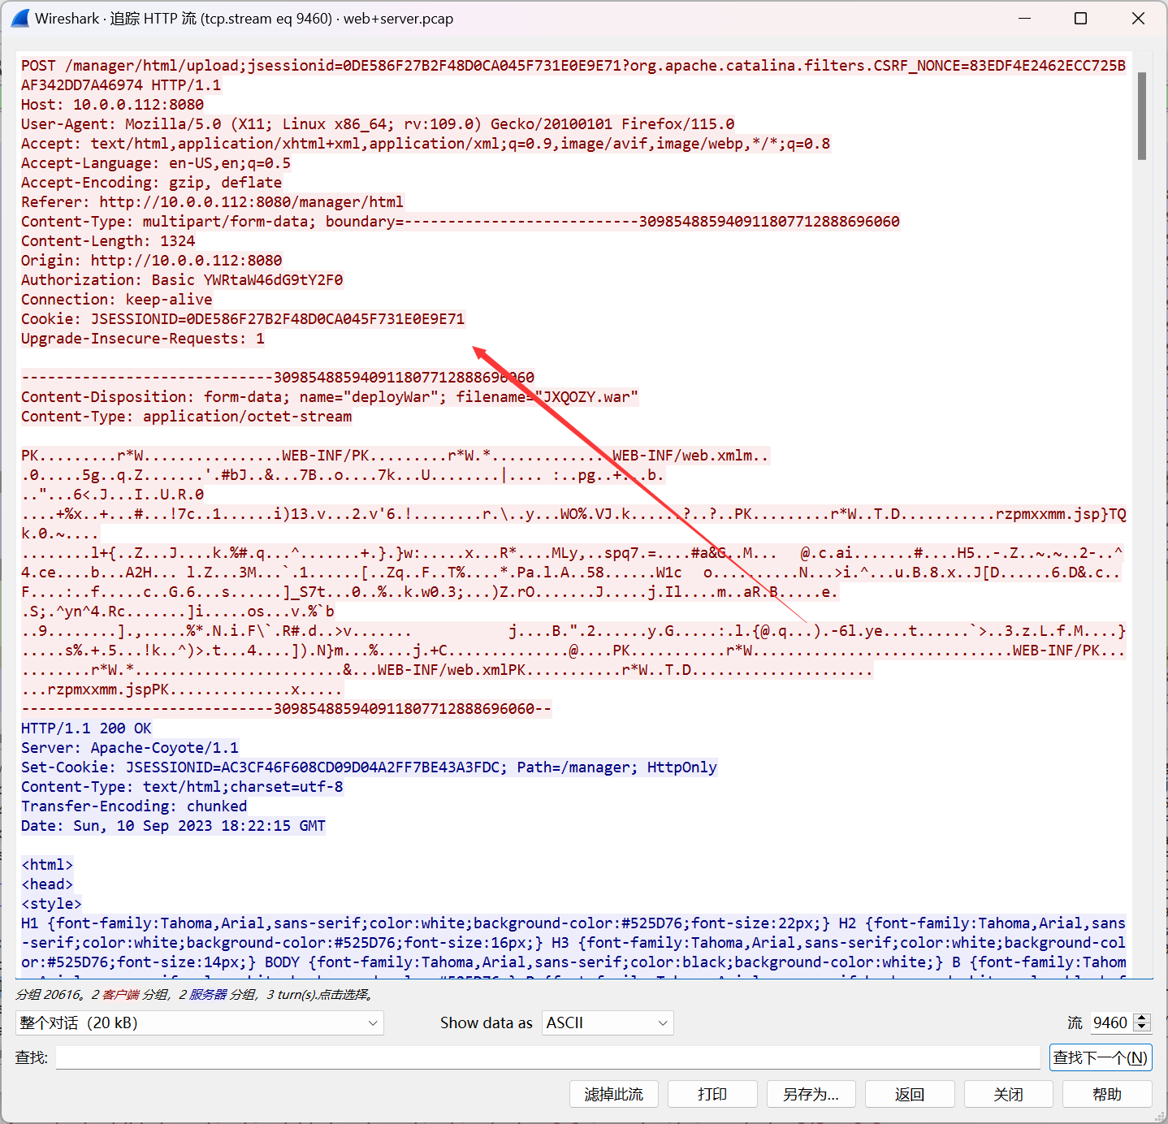Click the 另存为... save as button
The width and height of the screenshot is (1168, 1124).
811,1094
